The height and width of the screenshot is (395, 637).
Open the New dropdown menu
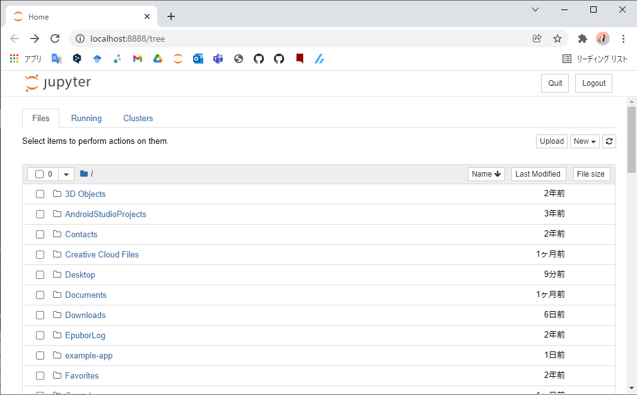pos(585,141)
